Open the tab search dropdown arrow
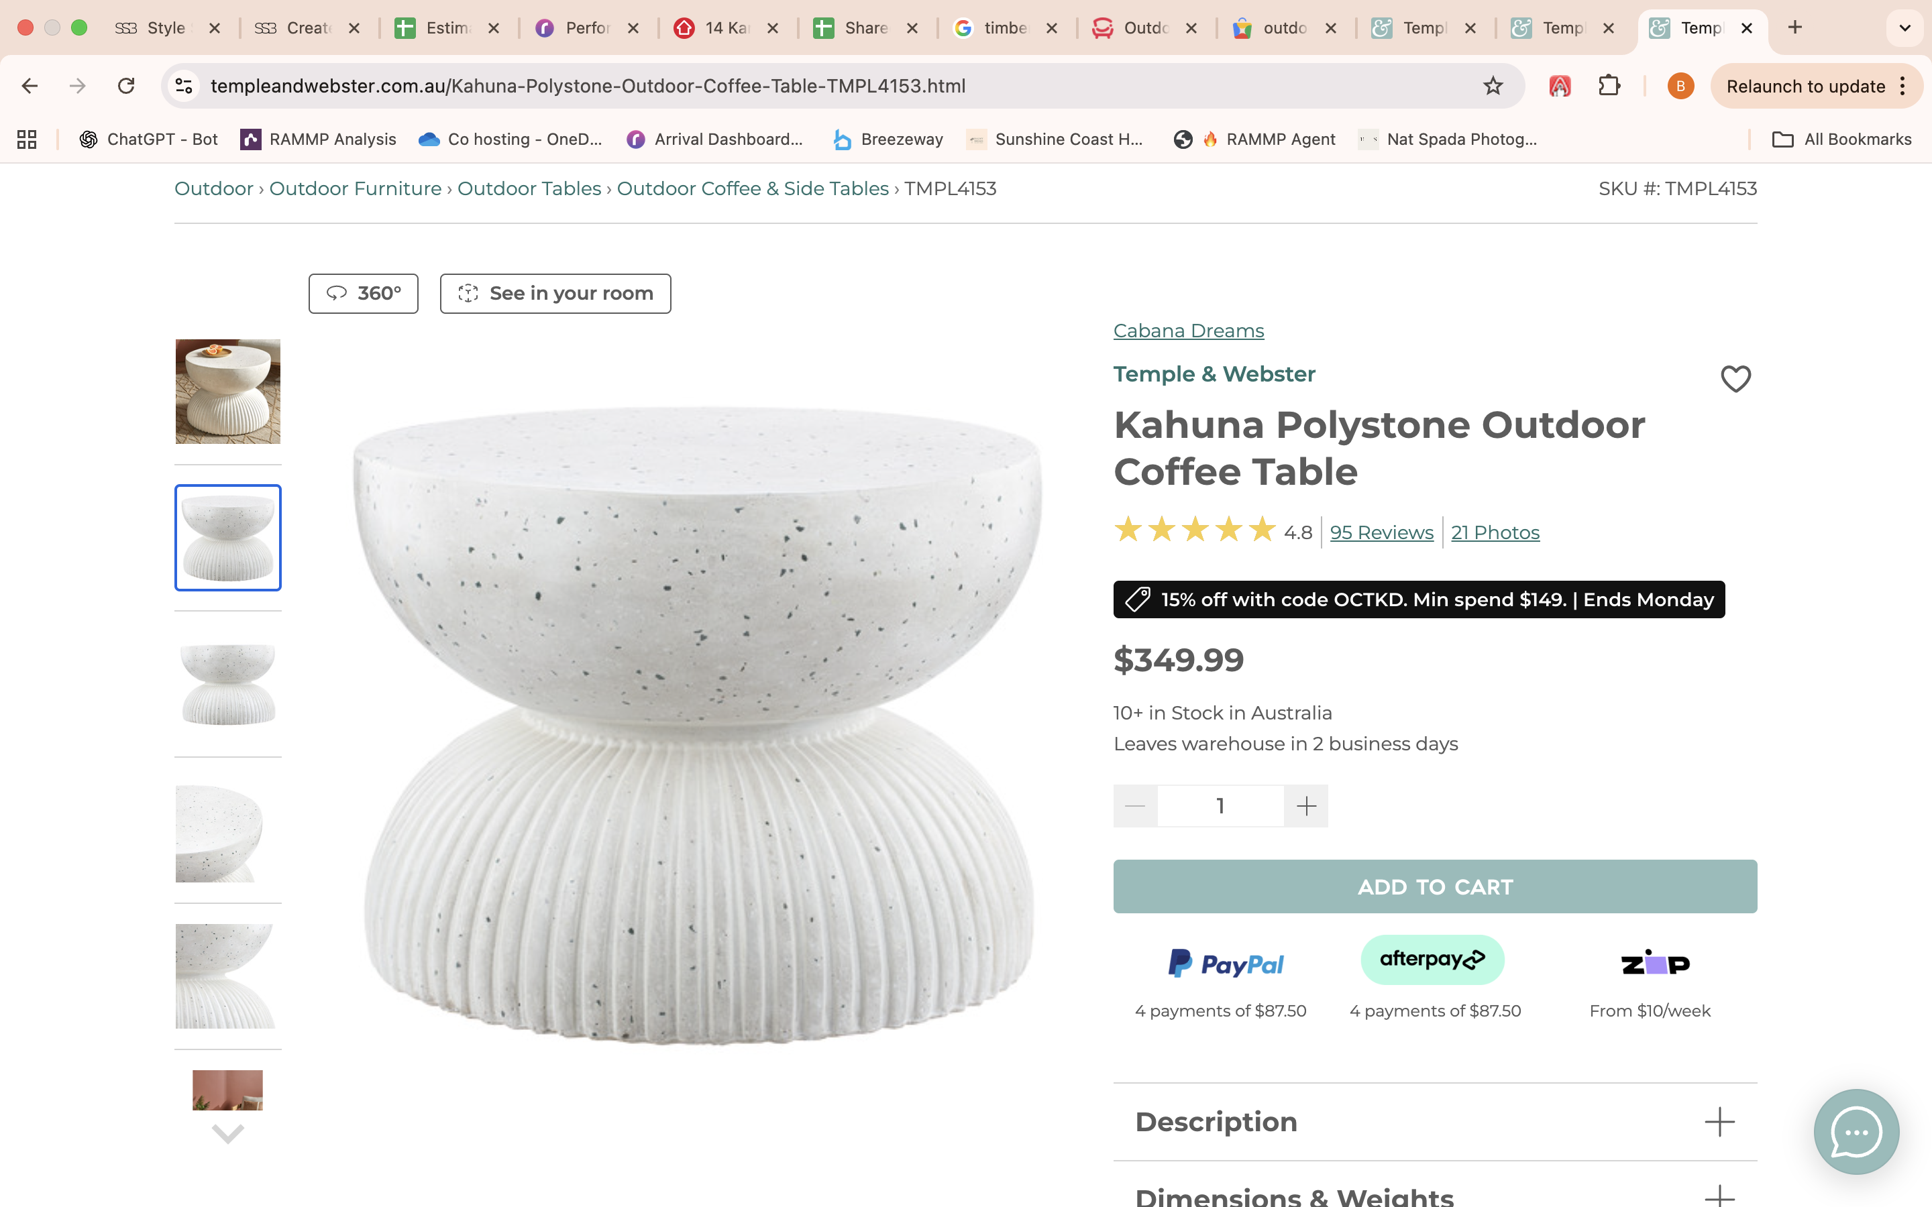Viewport: 1932px width, 1207px height. [1904, 28]
